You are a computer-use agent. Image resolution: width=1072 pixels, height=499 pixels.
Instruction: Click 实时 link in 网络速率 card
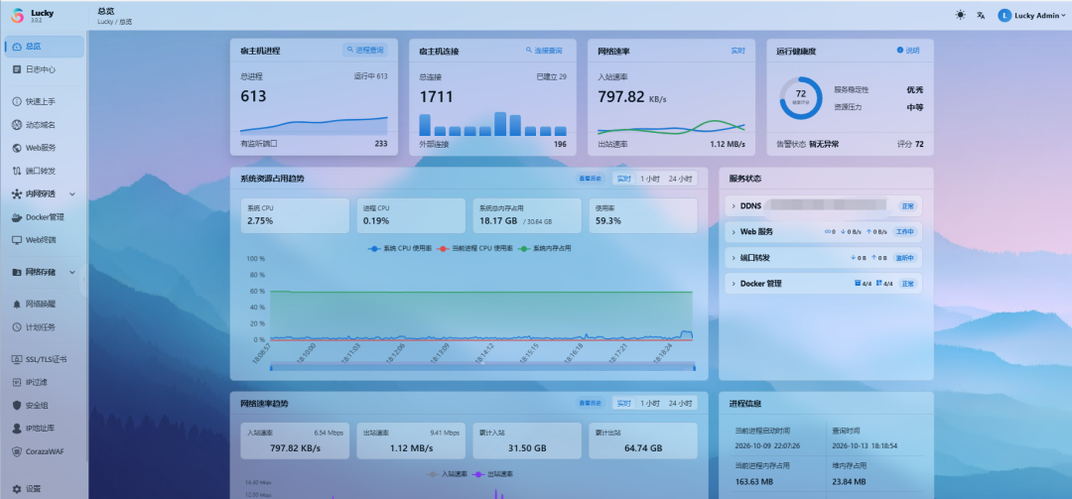pyautogui.click(x=737, y=51)
